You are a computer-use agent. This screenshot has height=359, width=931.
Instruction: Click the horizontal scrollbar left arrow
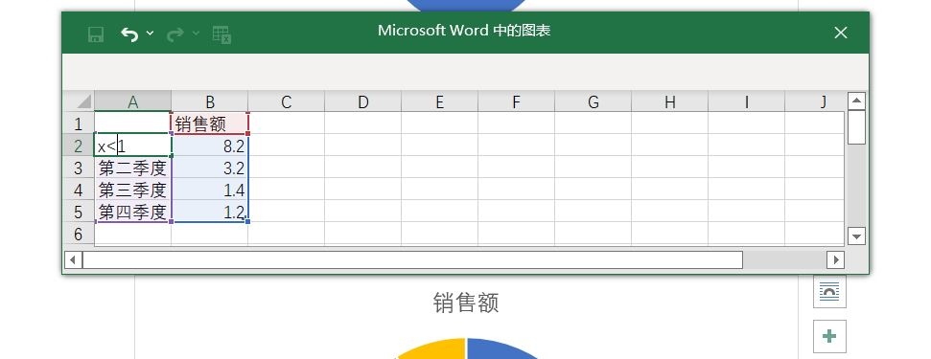[x=73, y=259]
